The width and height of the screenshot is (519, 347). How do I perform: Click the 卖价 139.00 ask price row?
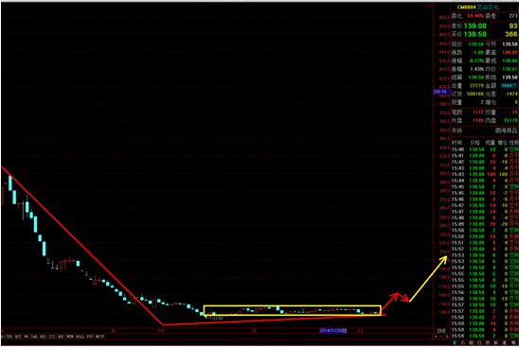[485, 26]
